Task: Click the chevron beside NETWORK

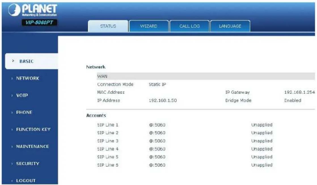Action: coord(12,78)
